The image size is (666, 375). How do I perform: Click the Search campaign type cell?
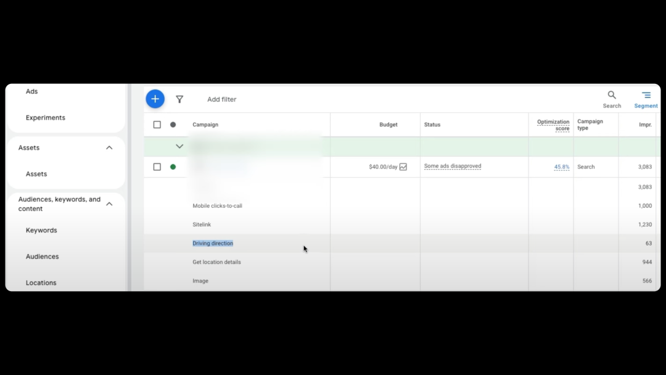pos(586,167)
